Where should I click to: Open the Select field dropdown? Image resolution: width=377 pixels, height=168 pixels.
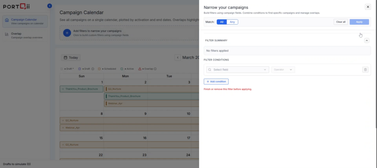tap(237, 70)
